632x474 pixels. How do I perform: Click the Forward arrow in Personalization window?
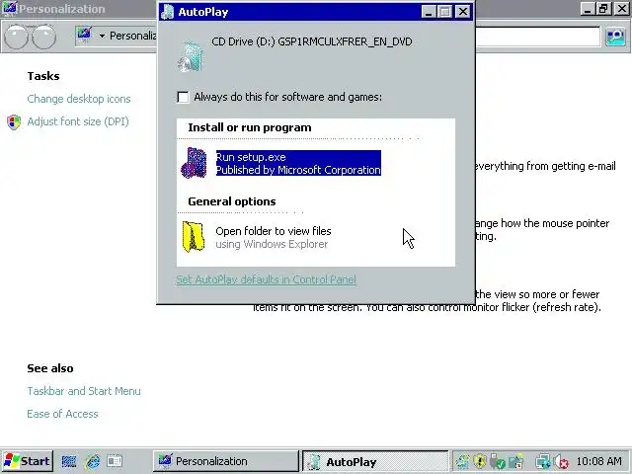(x=43, y=37)
